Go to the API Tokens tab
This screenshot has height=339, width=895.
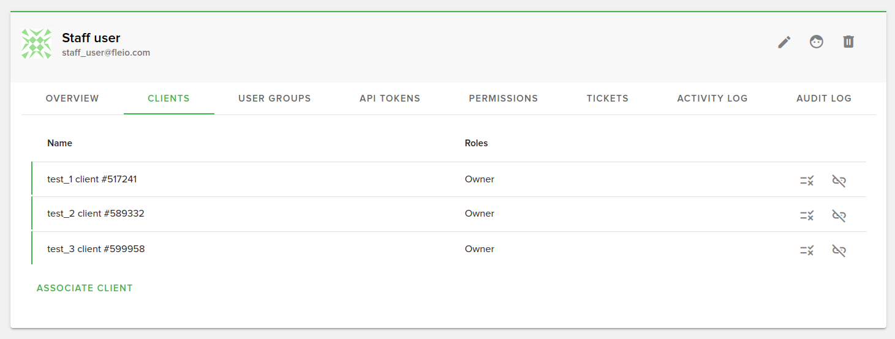point(390,99)
